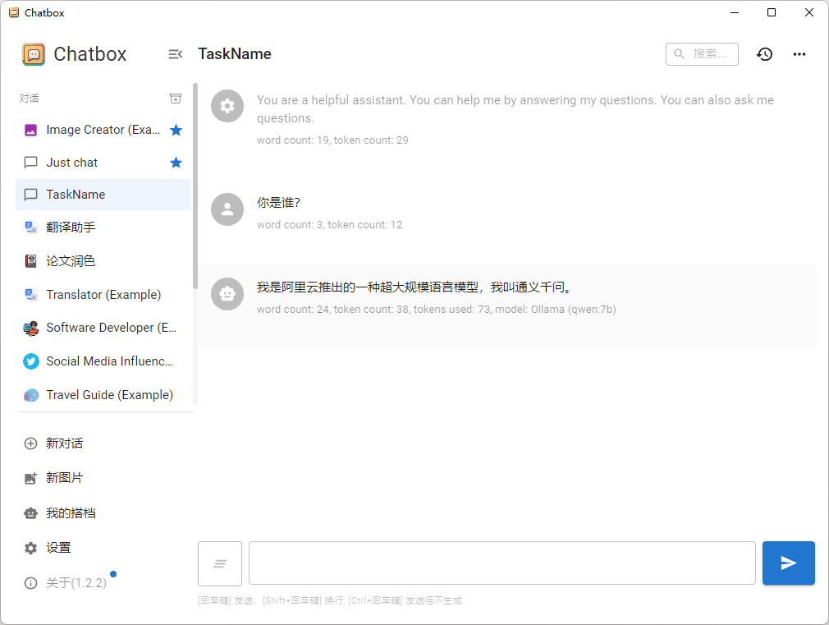Unstar the Image Creator conversation
This screenshot has height=625, width=829.
(176, 130)
